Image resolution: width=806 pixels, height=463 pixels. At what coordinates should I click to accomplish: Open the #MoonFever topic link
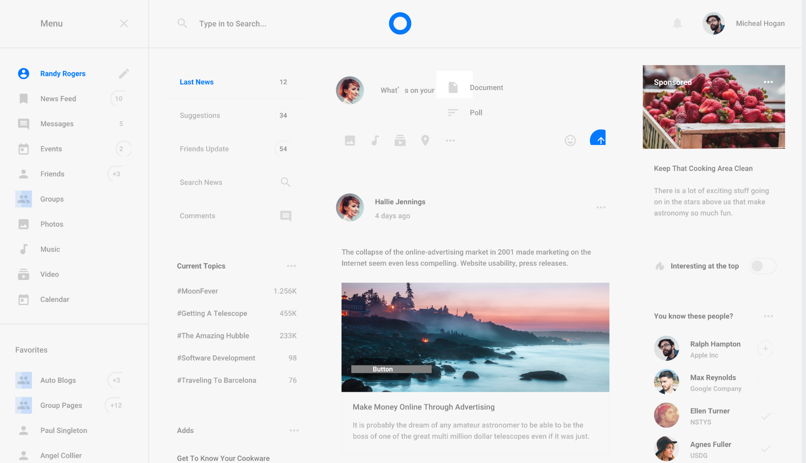pos(197,291)
